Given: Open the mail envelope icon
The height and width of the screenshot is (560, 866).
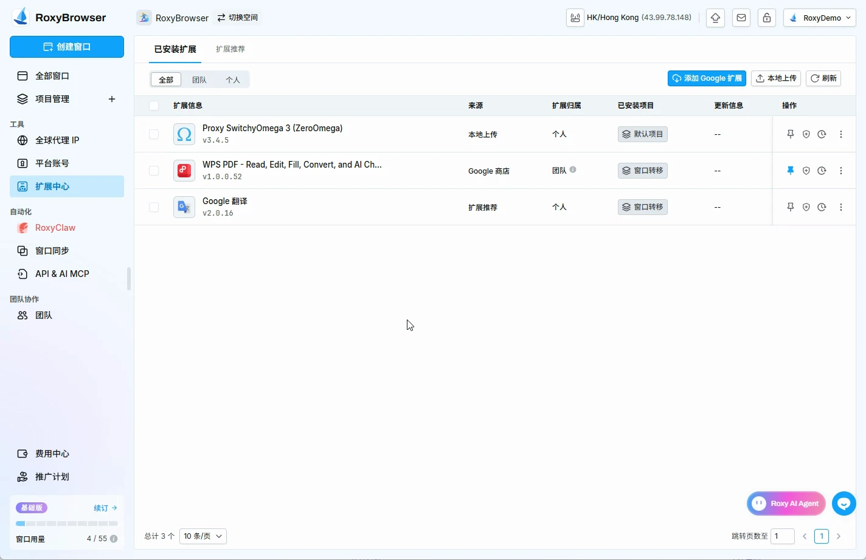Looking at the screenshot, I should (x=741, y=18).
